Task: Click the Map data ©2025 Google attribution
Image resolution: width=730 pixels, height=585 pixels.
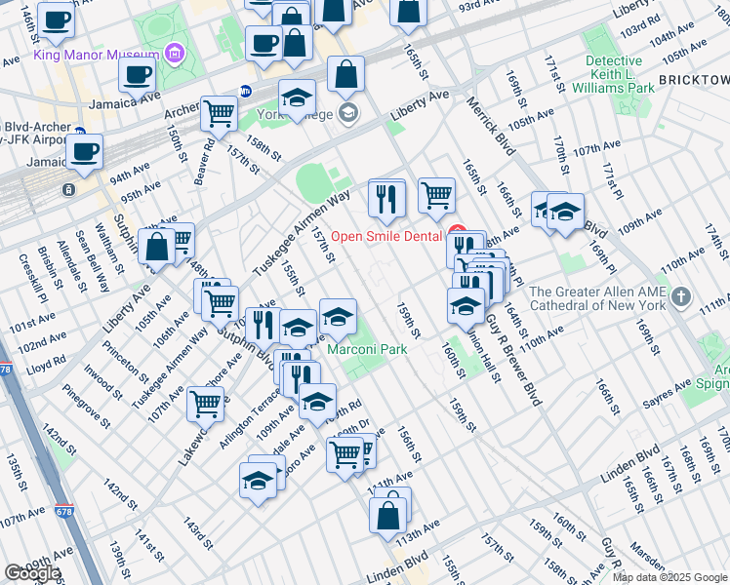Action: tap(669, 577)
